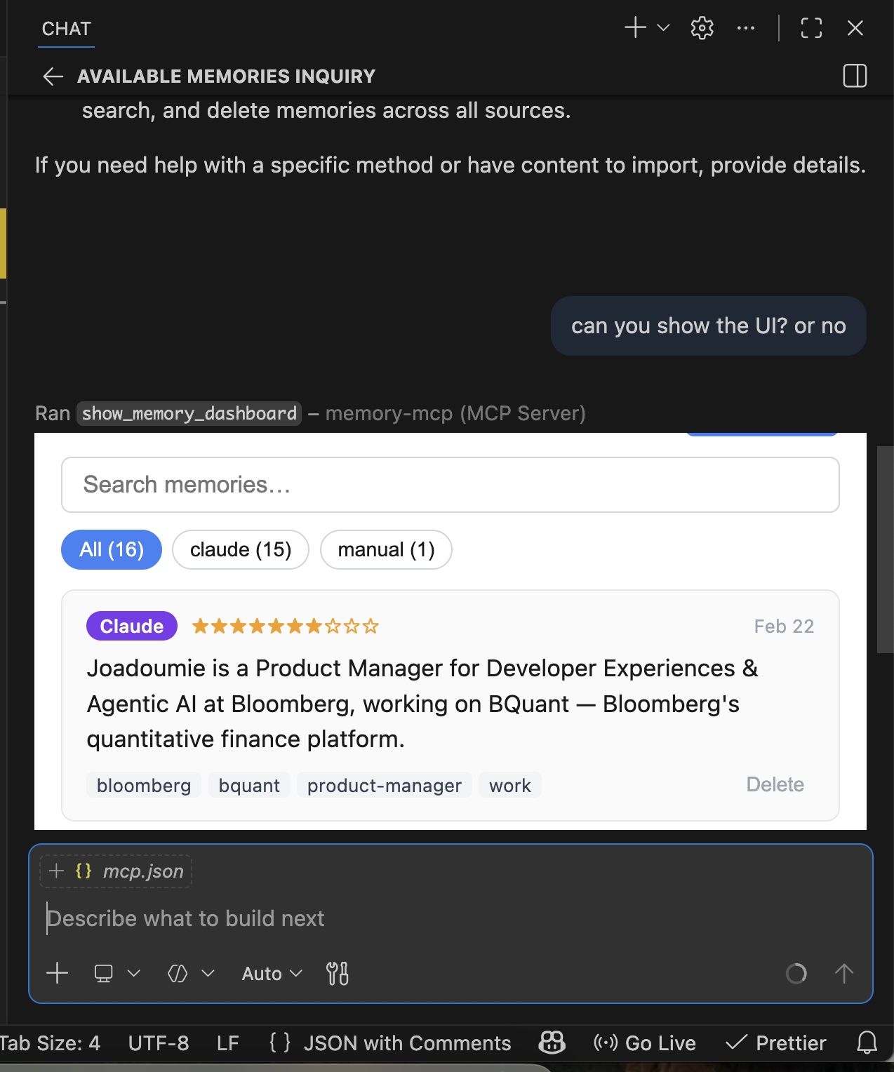Open chat settings via the gear icon
The image size is (894, 1072).
pyautogui.click(x=701, y=28)
